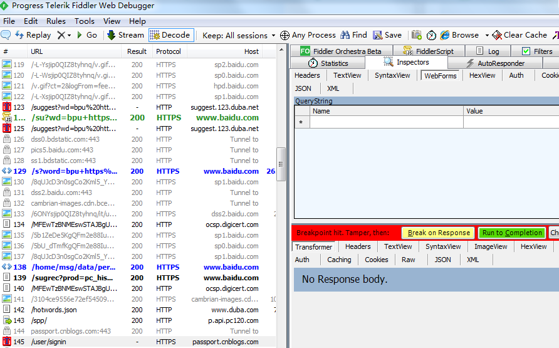Select request SyntaxView inspector tab
559x348 pixels.
pyautogui.click(x=392, y=75)
